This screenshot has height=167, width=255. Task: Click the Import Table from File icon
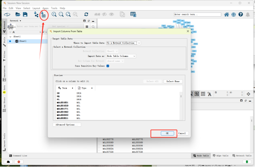[43, 15]
